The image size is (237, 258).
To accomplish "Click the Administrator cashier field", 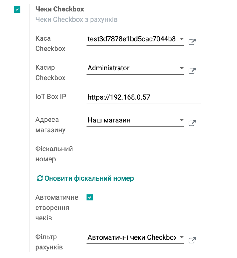I will [131, 68].
